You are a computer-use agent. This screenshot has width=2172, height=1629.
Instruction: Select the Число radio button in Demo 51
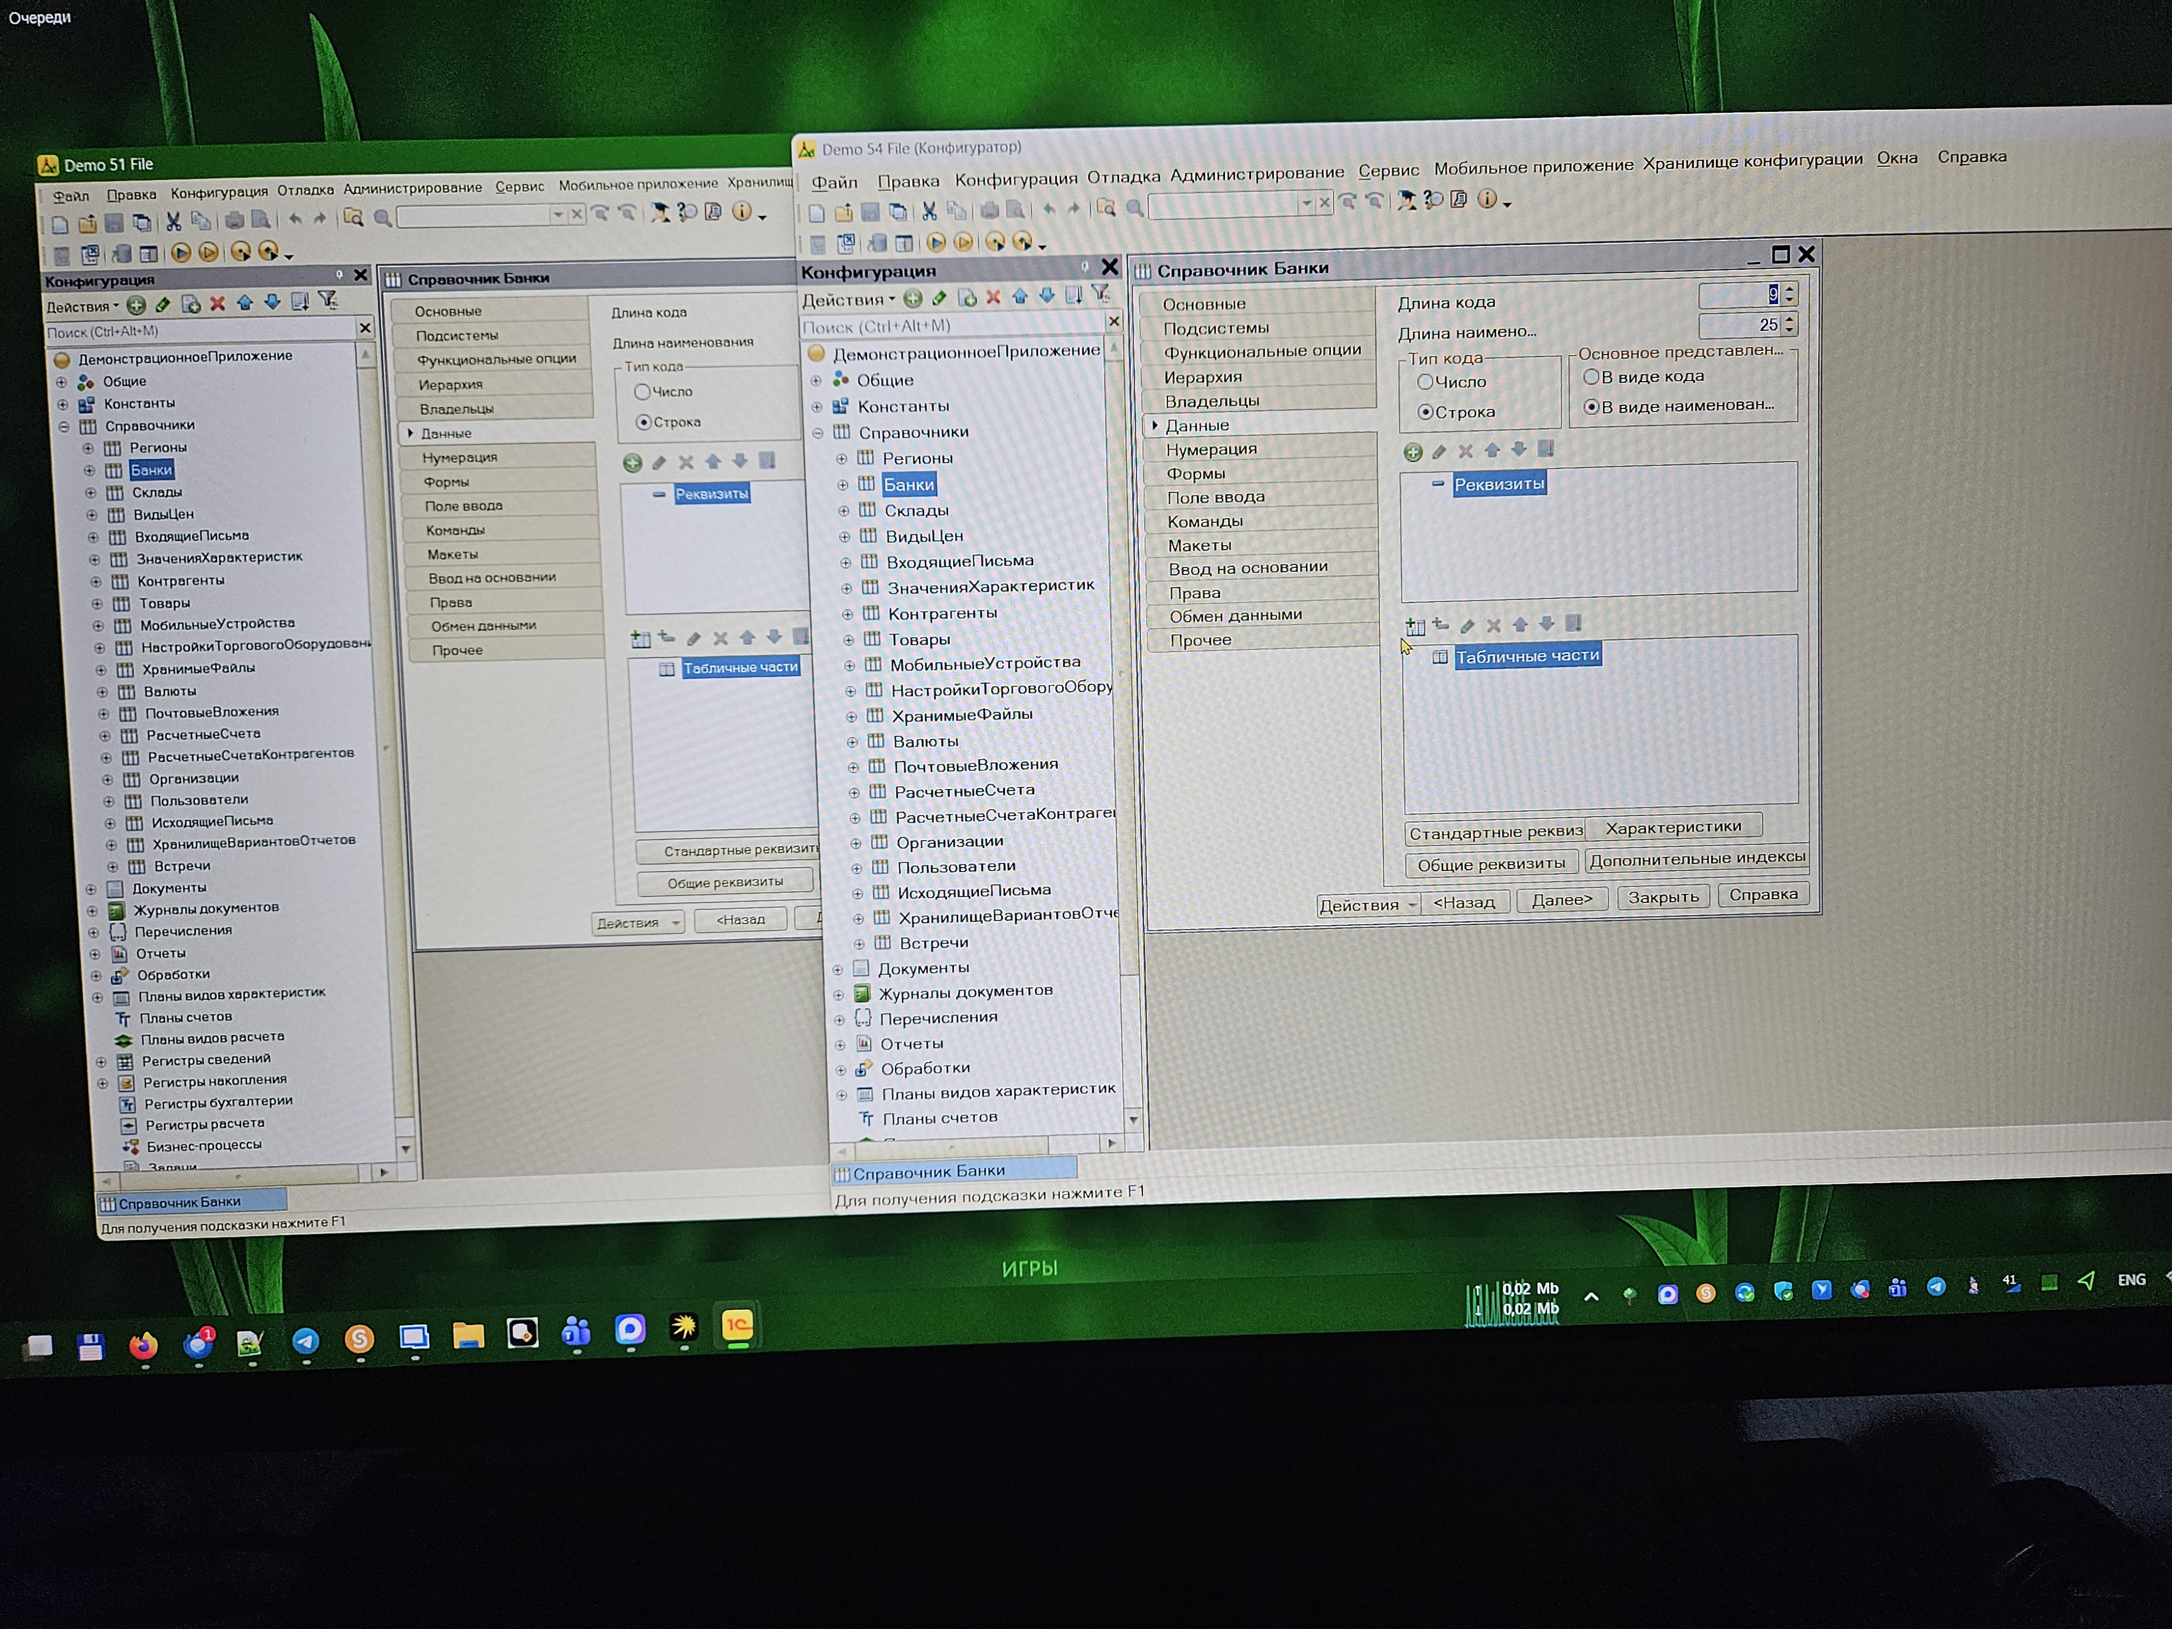point(642,392)
